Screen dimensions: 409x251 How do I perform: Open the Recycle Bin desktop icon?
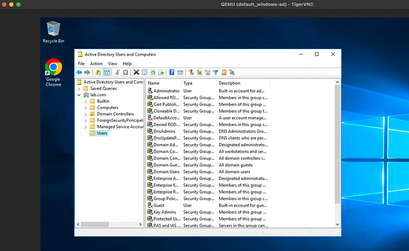(54, 32)
